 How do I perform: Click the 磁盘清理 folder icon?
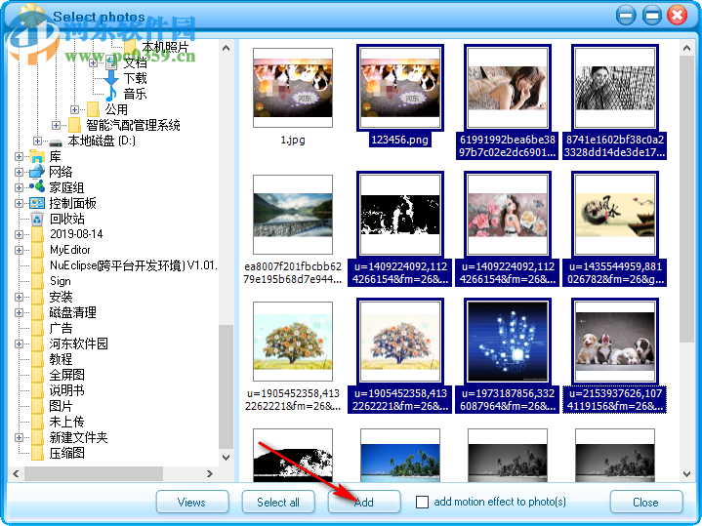coord(38,312)
